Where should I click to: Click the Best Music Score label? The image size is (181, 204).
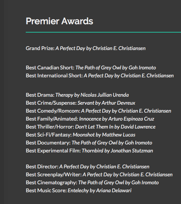46,191
